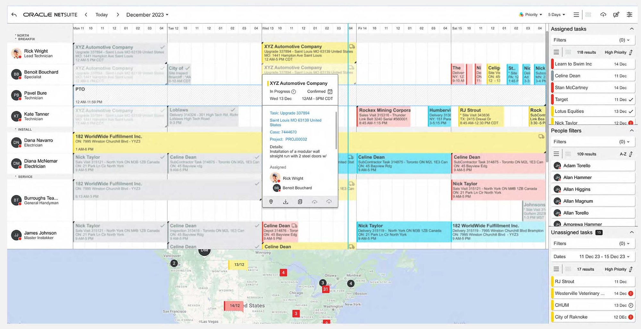Jump to Today on the schedule
This screenshot has width=641, height=329.
[102, 15]
